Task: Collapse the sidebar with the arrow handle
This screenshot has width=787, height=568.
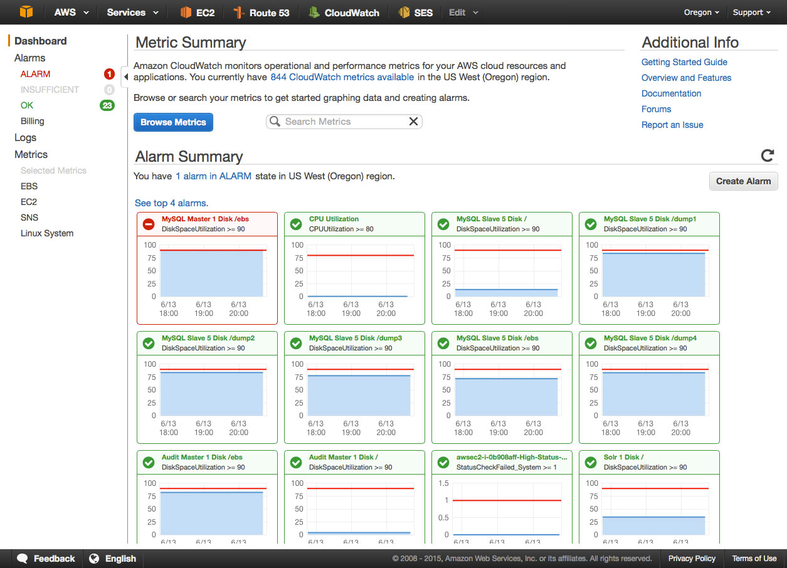Action: [125, 77]
